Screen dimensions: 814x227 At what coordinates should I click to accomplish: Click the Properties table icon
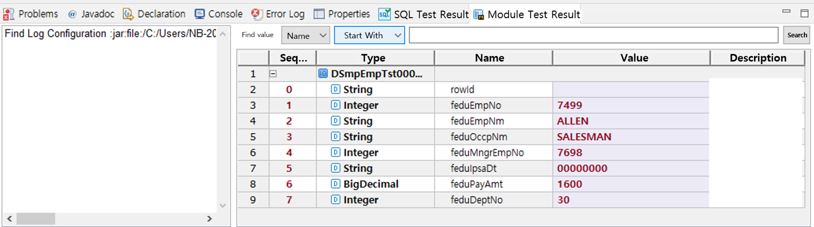coord(319,14)
